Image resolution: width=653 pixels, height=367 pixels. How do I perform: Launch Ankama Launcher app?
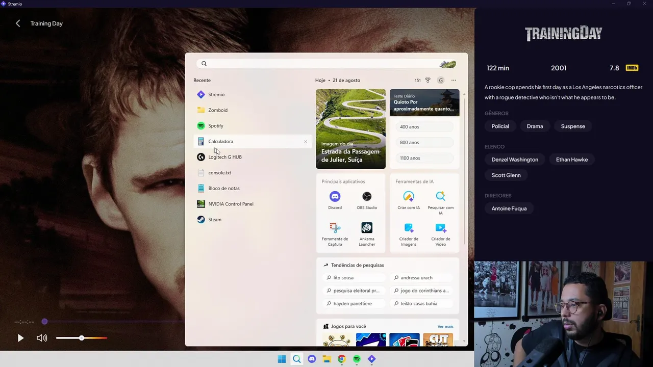367,234
